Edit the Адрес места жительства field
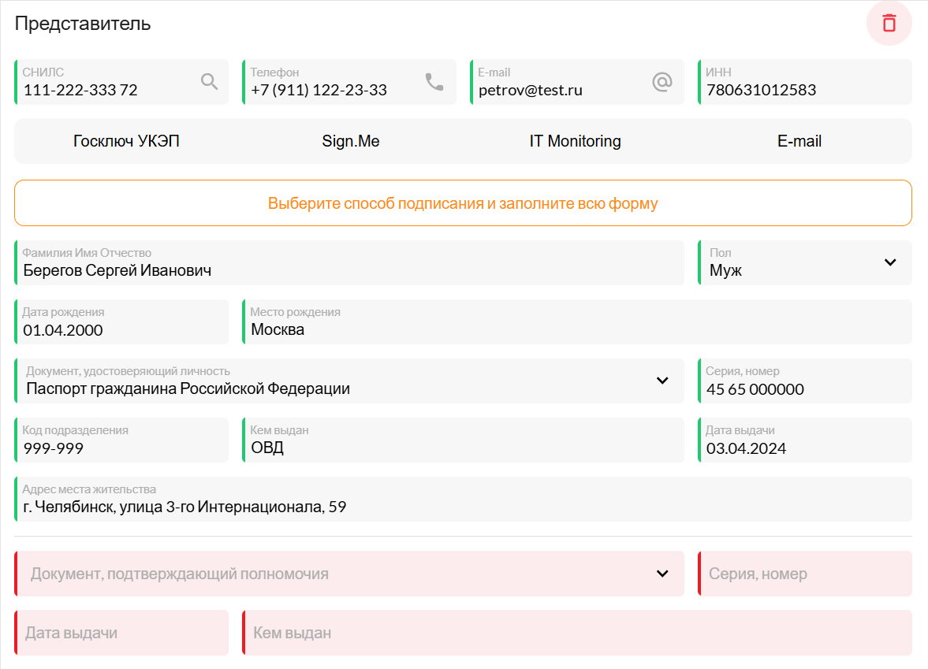Image resolution: width=928 pixels, height=669 pixels. (x=463, y=500)
